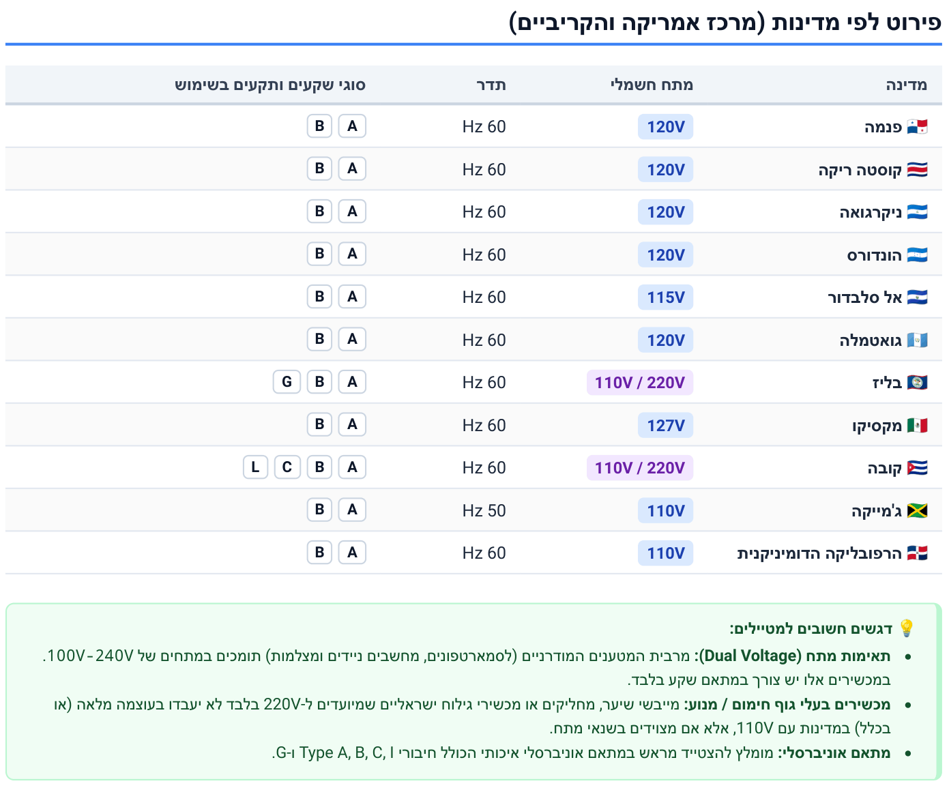Click the A plug badge in Panama row
Viewport: 949px width, 790px height.
click(352, 126)
